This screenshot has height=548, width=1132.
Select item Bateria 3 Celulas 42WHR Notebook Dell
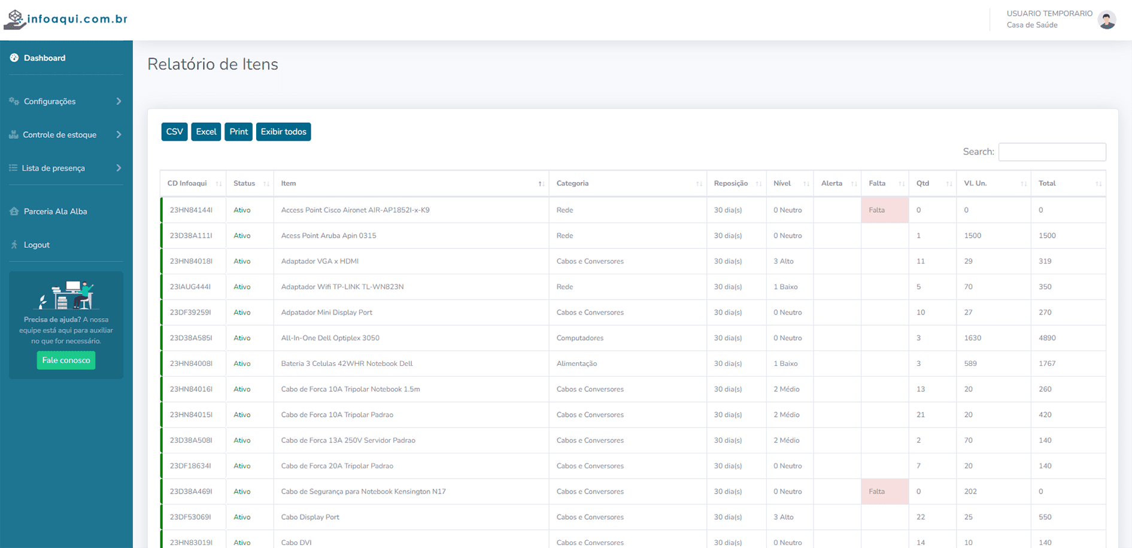pos(347,364)
